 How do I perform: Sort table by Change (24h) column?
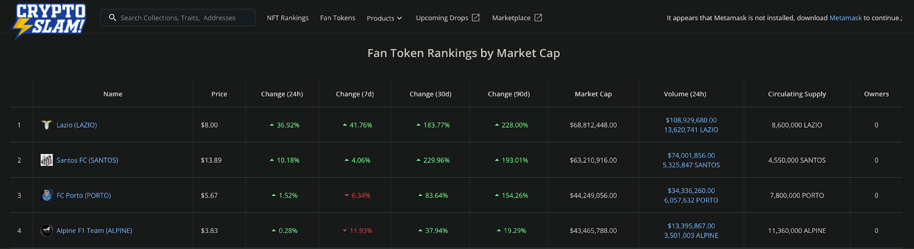click(x=282, y=94)
